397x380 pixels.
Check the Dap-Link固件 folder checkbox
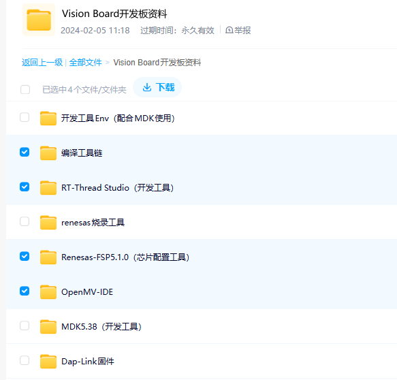pos(25,360)
